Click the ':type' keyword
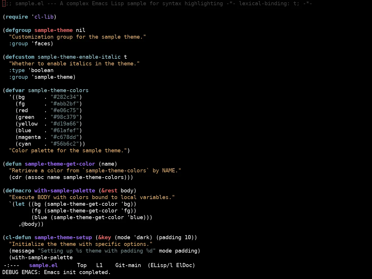The image size is (372, 279). click(17, 70)
